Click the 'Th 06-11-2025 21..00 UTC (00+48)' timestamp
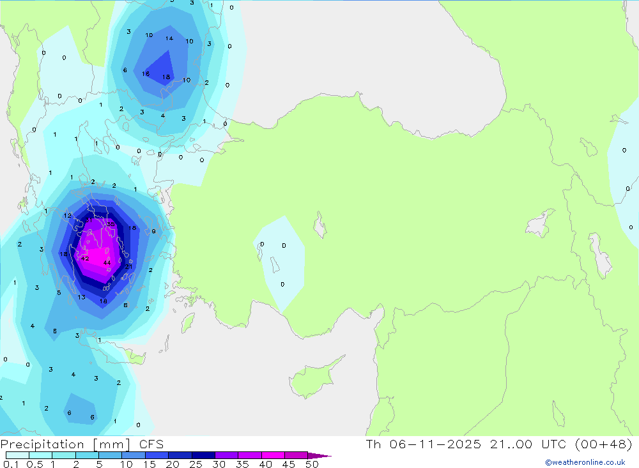The width and height of the screenshot is (639, 468). pyautogui.click(x=499, y=444)
